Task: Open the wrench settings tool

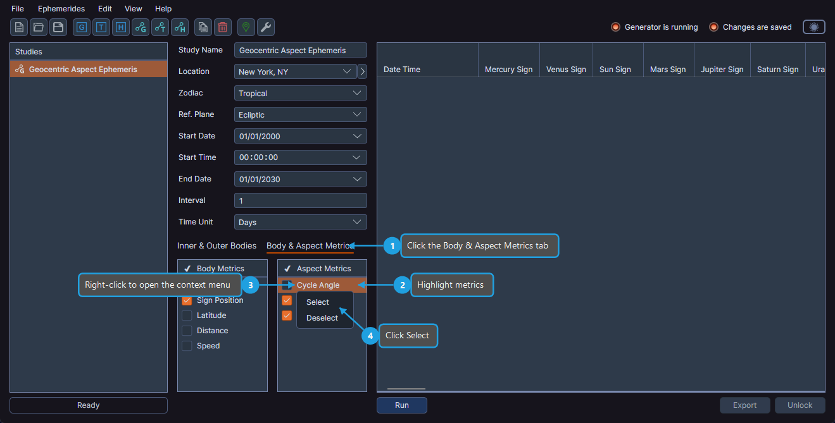Action: tap(265, 27)
